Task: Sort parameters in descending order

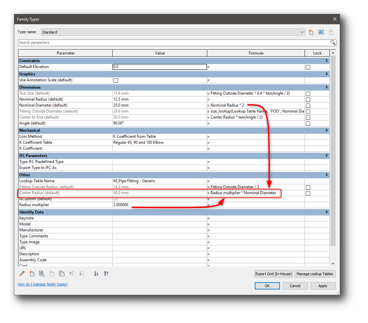Action: coord(106,274)
